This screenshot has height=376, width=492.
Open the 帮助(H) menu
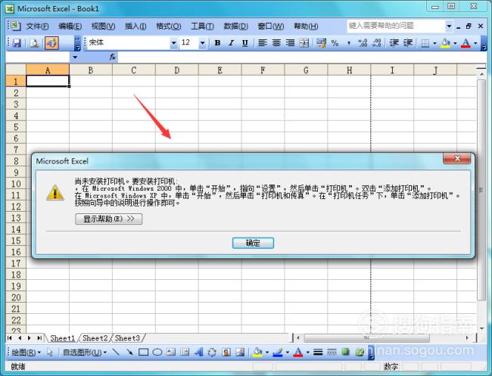click(x=306, y=26)
